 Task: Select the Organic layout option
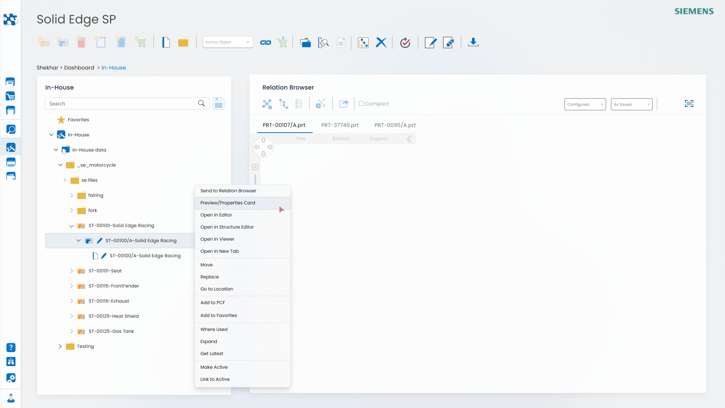(379, 139)
